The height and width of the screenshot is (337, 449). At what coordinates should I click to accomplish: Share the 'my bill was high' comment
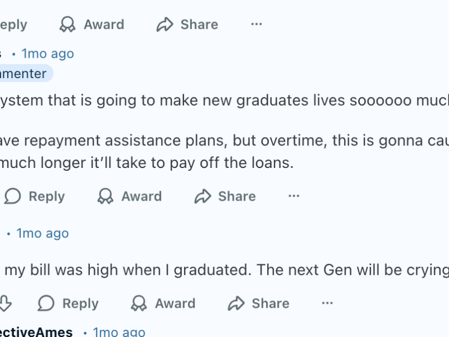point(258,303)
